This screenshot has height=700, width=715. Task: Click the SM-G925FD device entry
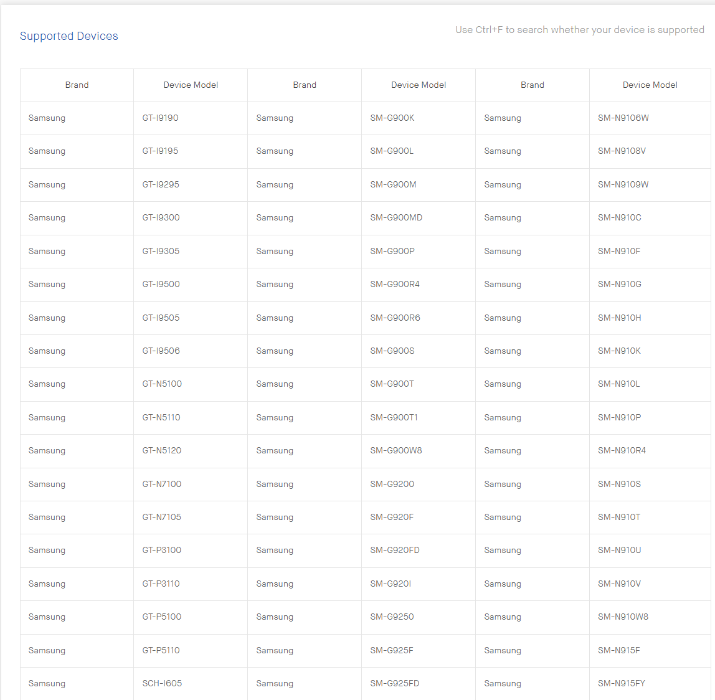tap(395, 683)
